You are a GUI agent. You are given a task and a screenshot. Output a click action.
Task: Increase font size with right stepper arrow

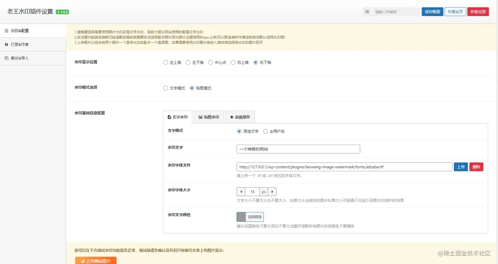tap(272, 191)
